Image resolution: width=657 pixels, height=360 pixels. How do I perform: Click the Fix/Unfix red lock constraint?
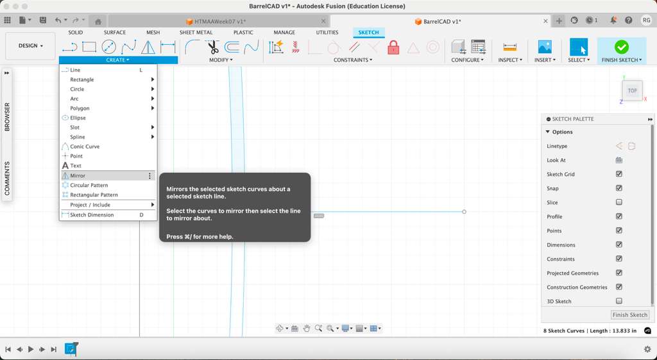pos(393,47)
